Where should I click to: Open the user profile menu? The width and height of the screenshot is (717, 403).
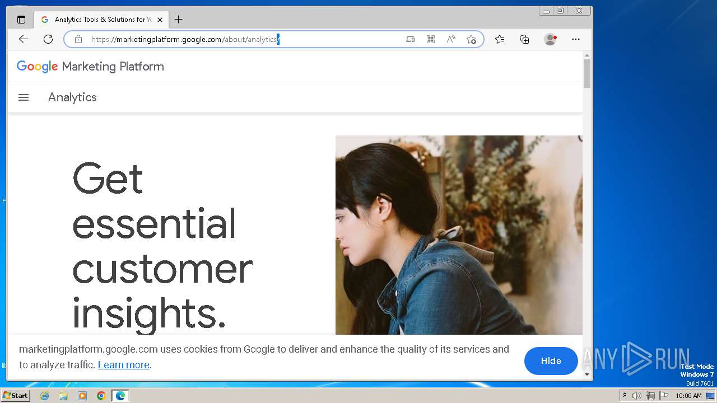click(550, 39)
